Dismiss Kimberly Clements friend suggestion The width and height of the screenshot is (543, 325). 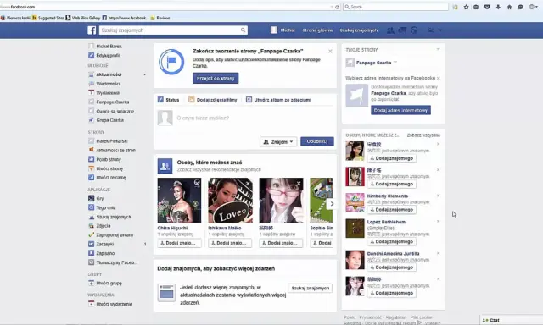pyautogui.click(x=438, y=196)
